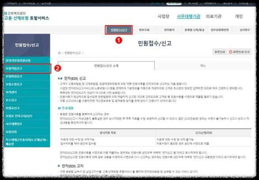Image resolution: width=259 pixels, height=180 pixels.
Task: Select 보험가입신고 in the sidebar
Action: click(x=27, y=69)
